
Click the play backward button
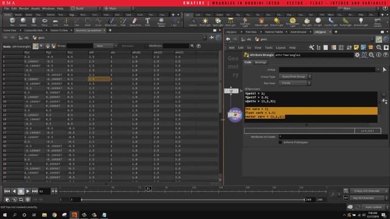click(14, 191)
